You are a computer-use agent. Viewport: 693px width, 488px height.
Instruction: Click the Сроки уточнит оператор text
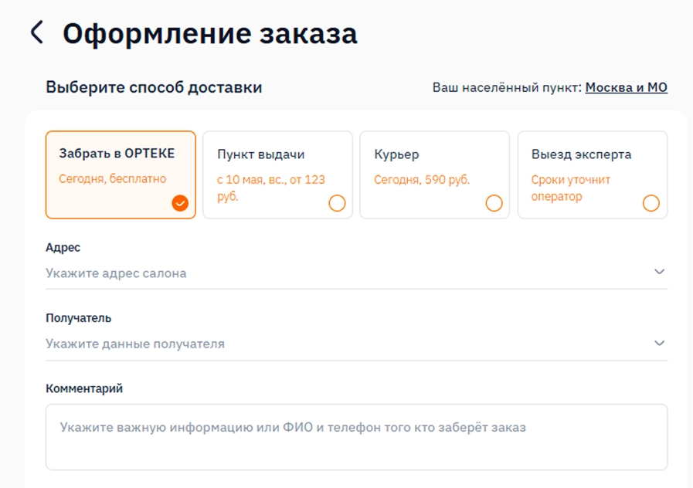pyautogui.click(x=571, y=188)
